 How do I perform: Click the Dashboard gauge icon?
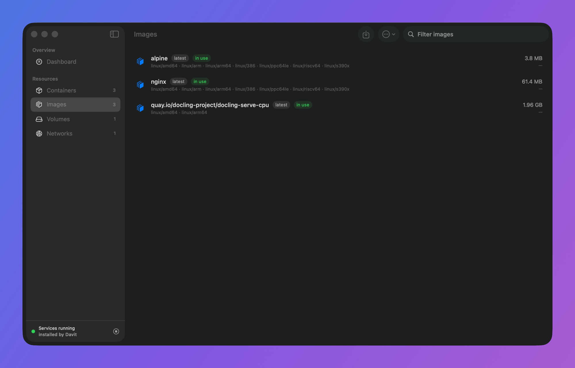tap(39, 62)
